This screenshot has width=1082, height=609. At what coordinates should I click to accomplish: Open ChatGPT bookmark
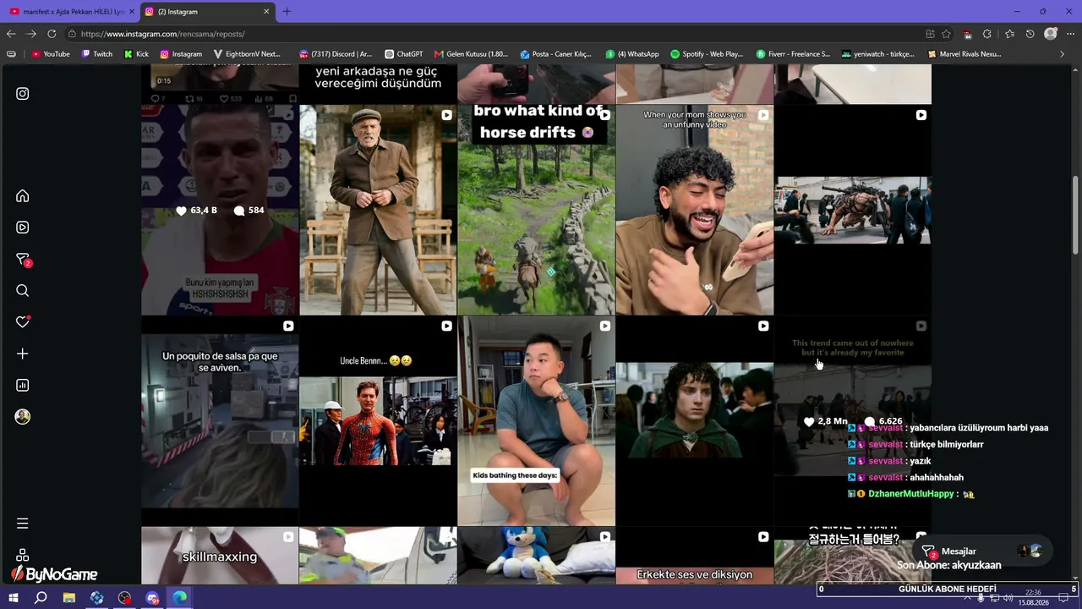tap(404, 54)
